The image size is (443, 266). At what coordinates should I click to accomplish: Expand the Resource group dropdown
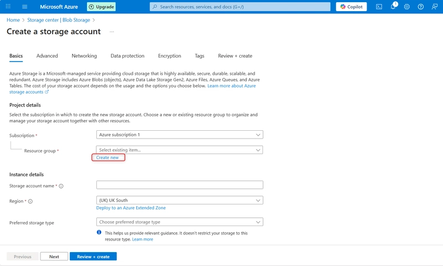coord(179,150)
